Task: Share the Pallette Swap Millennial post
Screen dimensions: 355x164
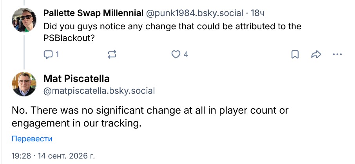Action: 316,54
